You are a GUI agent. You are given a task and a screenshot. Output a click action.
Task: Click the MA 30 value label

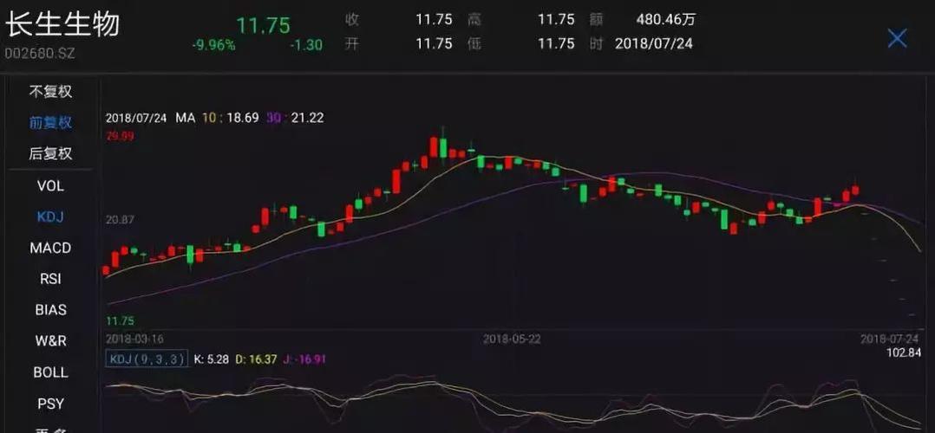pos(295,118)
